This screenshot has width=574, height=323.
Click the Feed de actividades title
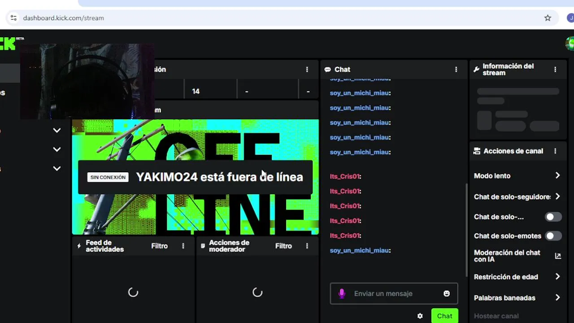point(104,246)
